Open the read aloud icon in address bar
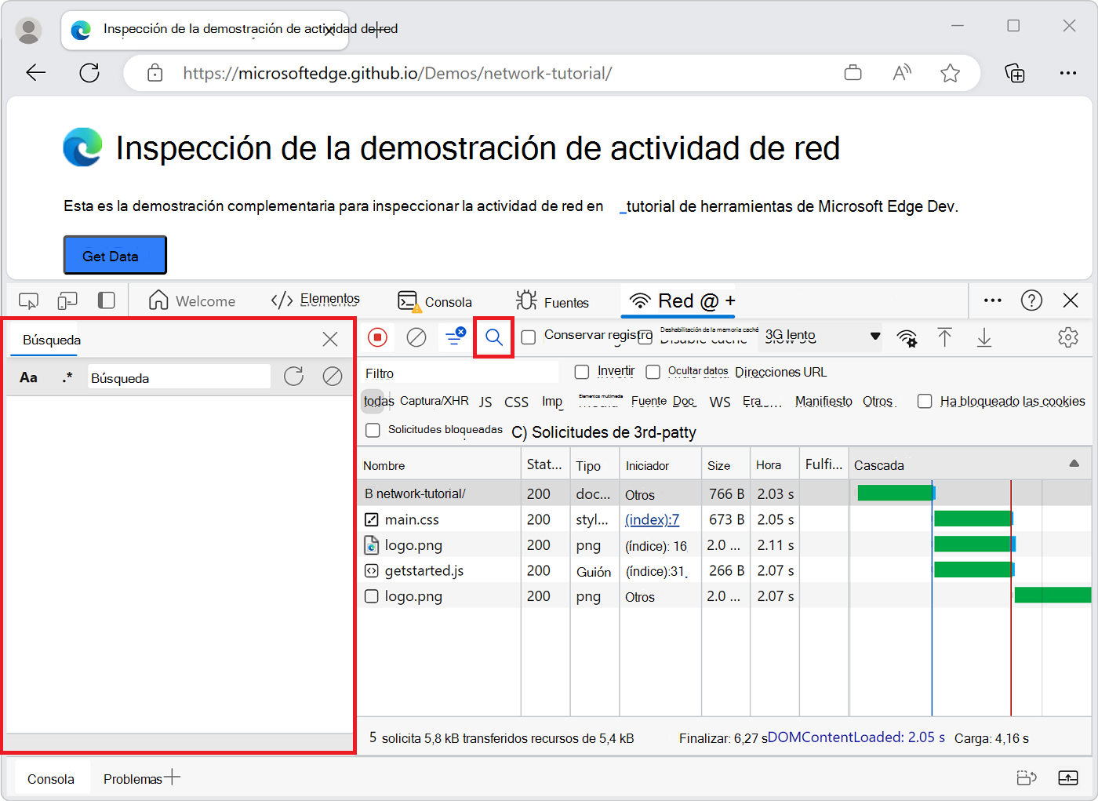Screen dimensions: 1098x801 click(902, 73)
